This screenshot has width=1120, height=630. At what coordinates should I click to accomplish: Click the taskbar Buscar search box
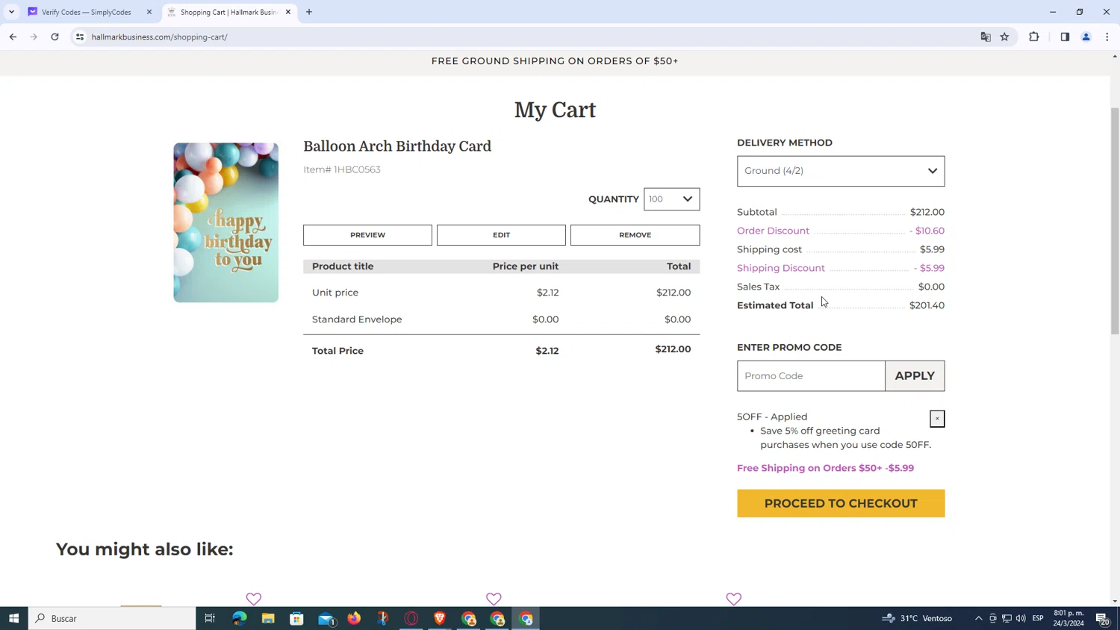click(x=112, y=618)
